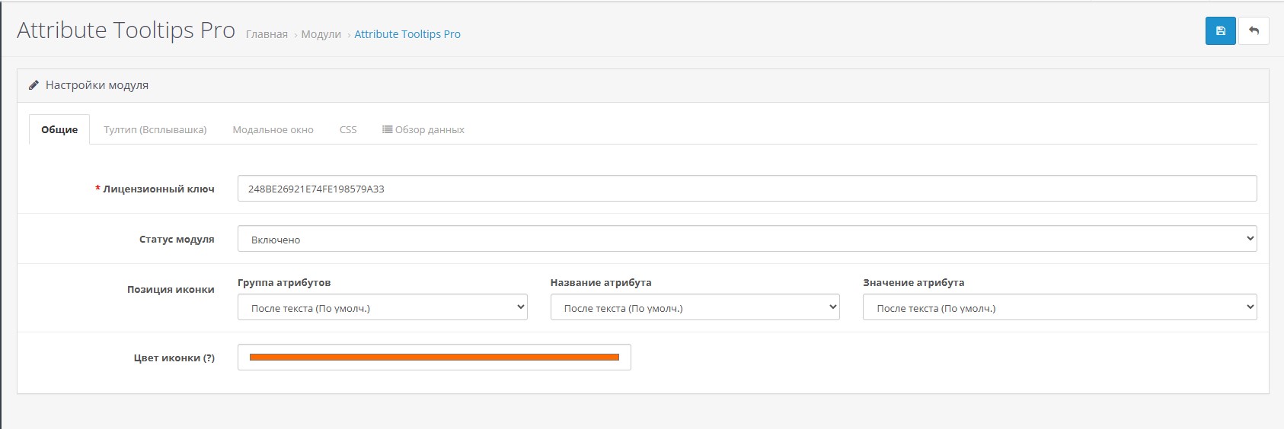The width and height of the screenshot is (1284, 429).
Task: Click the list icon on Обзор данных
Action: (x=387, y=129)
